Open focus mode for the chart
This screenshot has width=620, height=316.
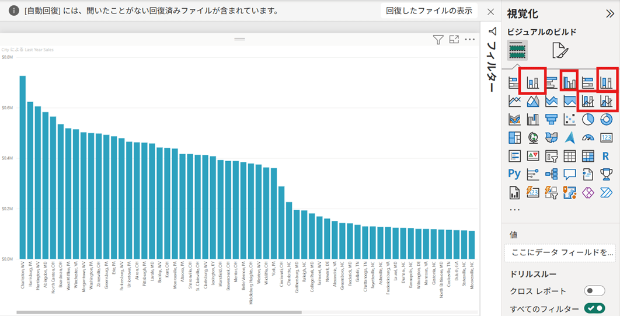(454, 40)
